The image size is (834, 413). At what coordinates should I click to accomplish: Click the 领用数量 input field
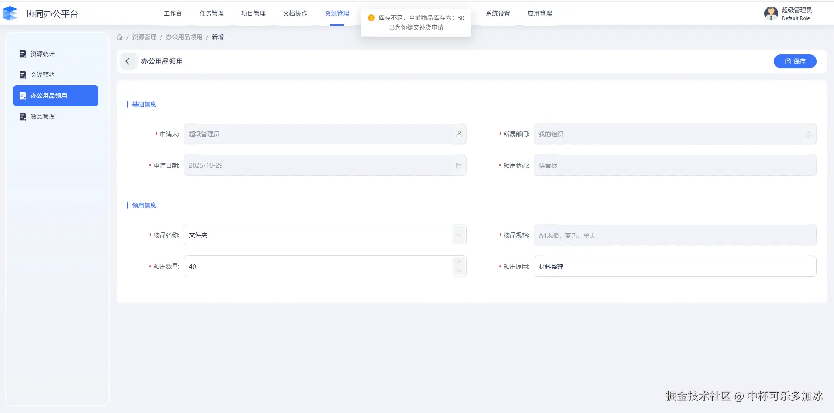pos(325,266)
